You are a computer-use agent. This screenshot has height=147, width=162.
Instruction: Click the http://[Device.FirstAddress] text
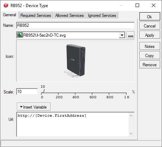[x=52, y=116]
